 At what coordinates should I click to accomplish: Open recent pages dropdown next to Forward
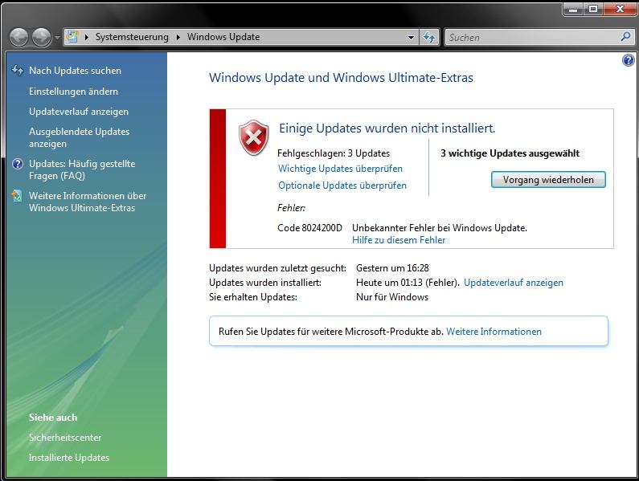coord(57,38)
